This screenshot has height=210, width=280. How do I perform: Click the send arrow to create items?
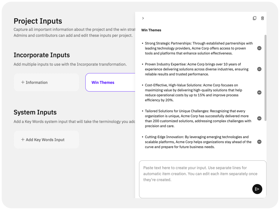tap(257, 189)
